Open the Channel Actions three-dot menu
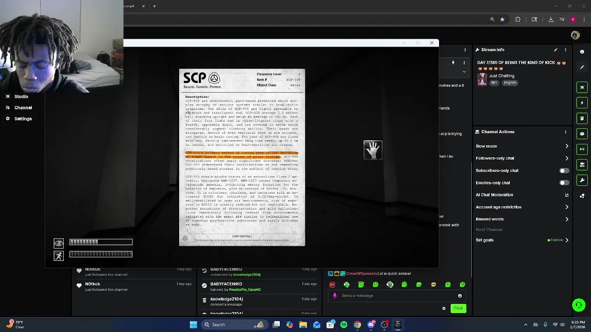The height and width of the screenshot is (332, 591). point(566,132)
